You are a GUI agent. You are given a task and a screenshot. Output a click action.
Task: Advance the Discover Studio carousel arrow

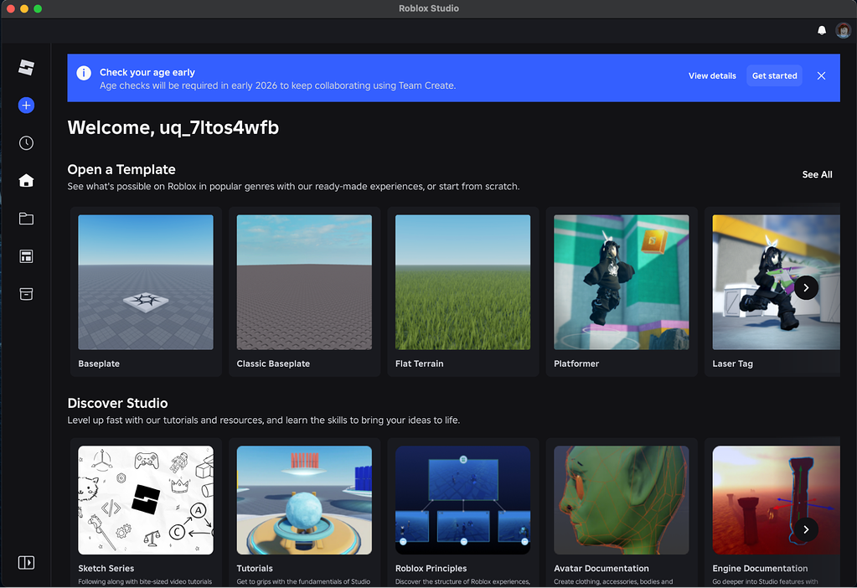805,529
